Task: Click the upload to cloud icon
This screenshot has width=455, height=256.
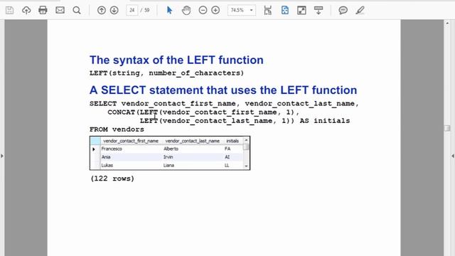Action: (x=26, y=11)
